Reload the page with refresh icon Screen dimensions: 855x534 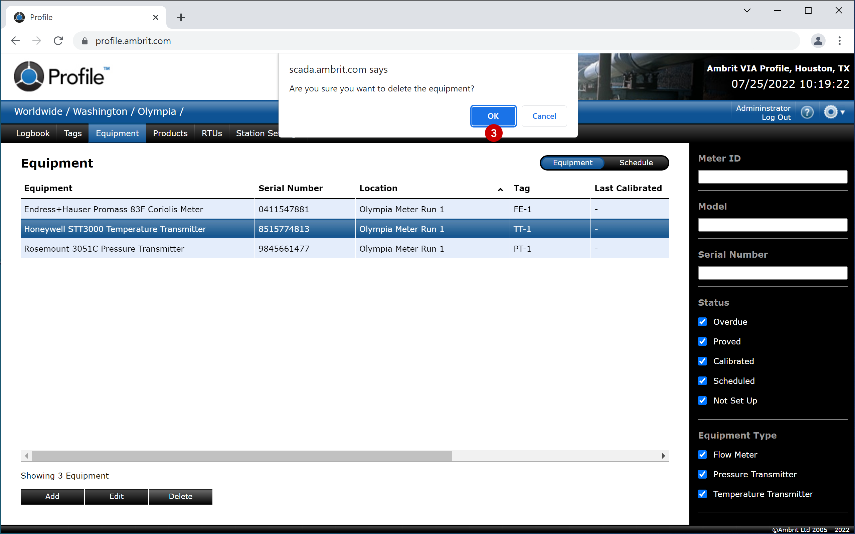pyautogui.click(x=58, y=41)
